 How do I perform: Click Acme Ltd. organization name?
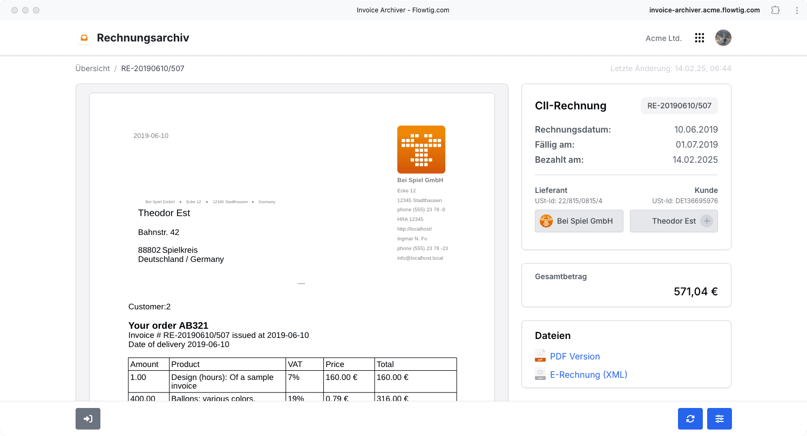(x=663, y=38)
